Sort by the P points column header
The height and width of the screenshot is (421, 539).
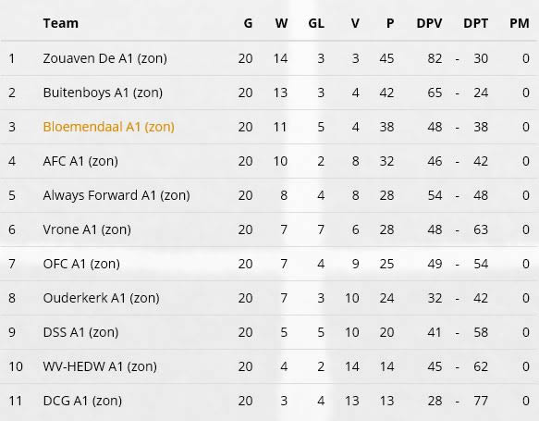(390, 23)
